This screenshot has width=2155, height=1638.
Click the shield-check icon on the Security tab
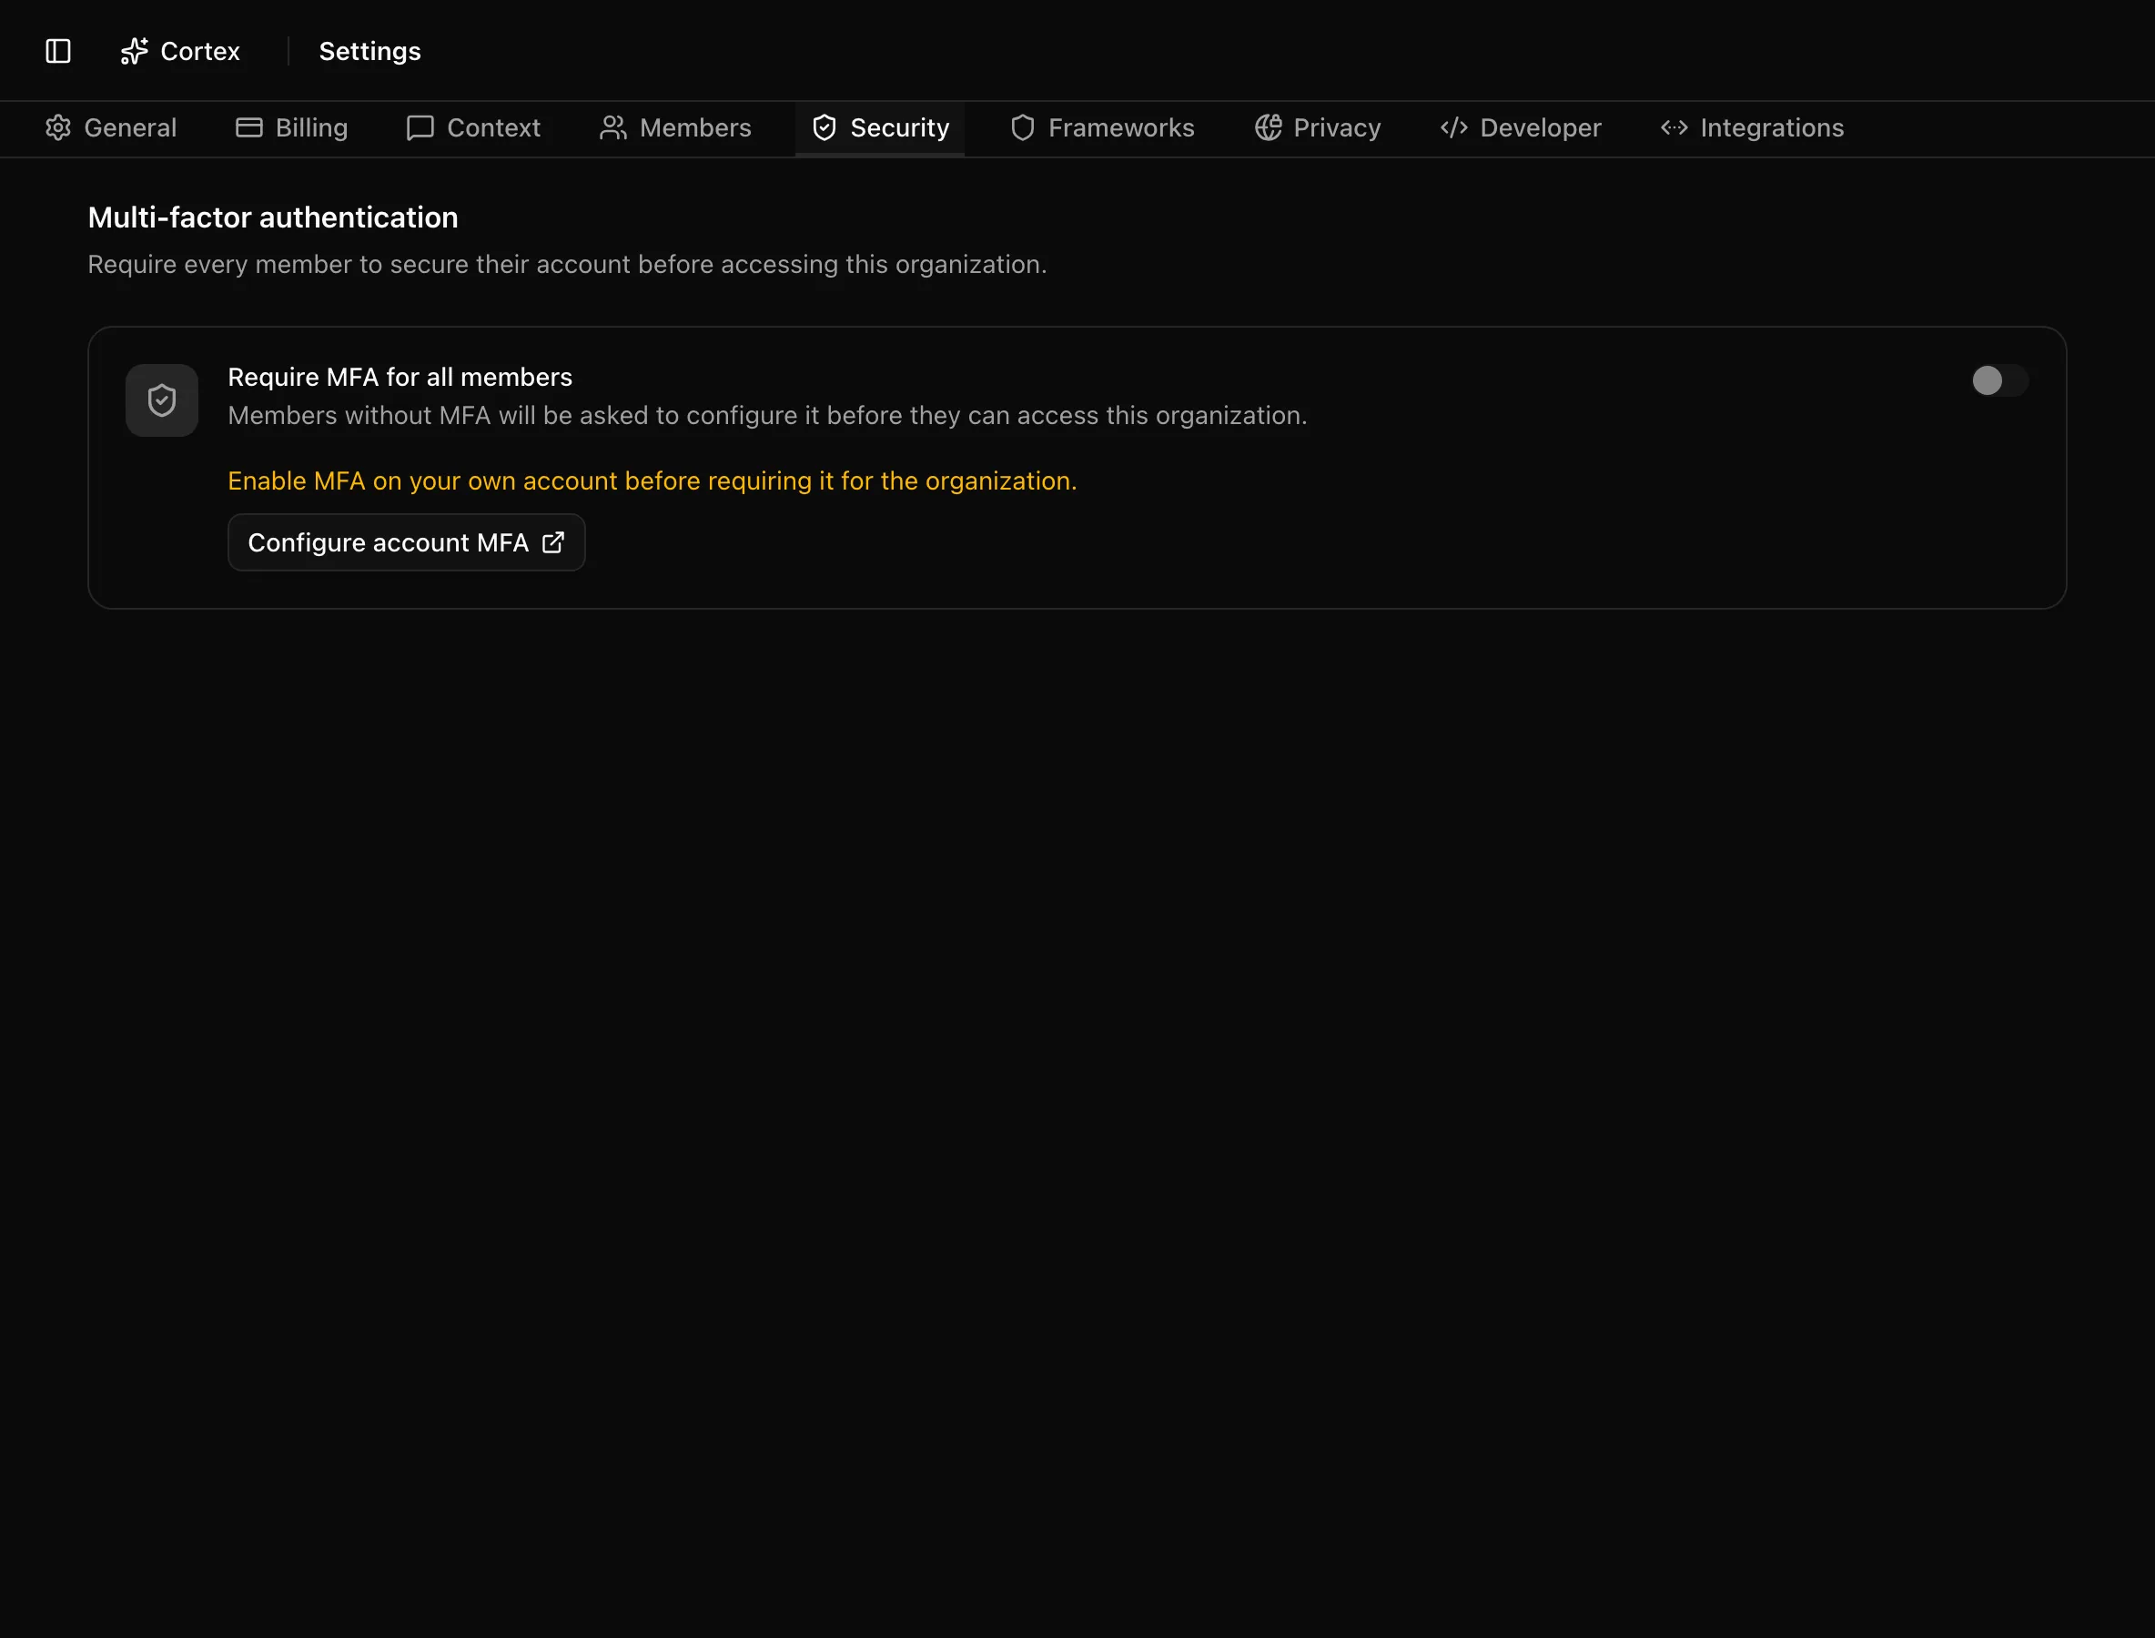[x=824, y=127]
